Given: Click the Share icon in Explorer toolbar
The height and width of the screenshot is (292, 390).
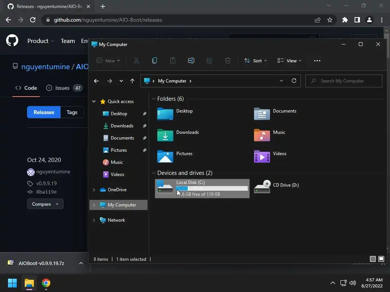Looking at the screenshot, I should pos(209,60).
